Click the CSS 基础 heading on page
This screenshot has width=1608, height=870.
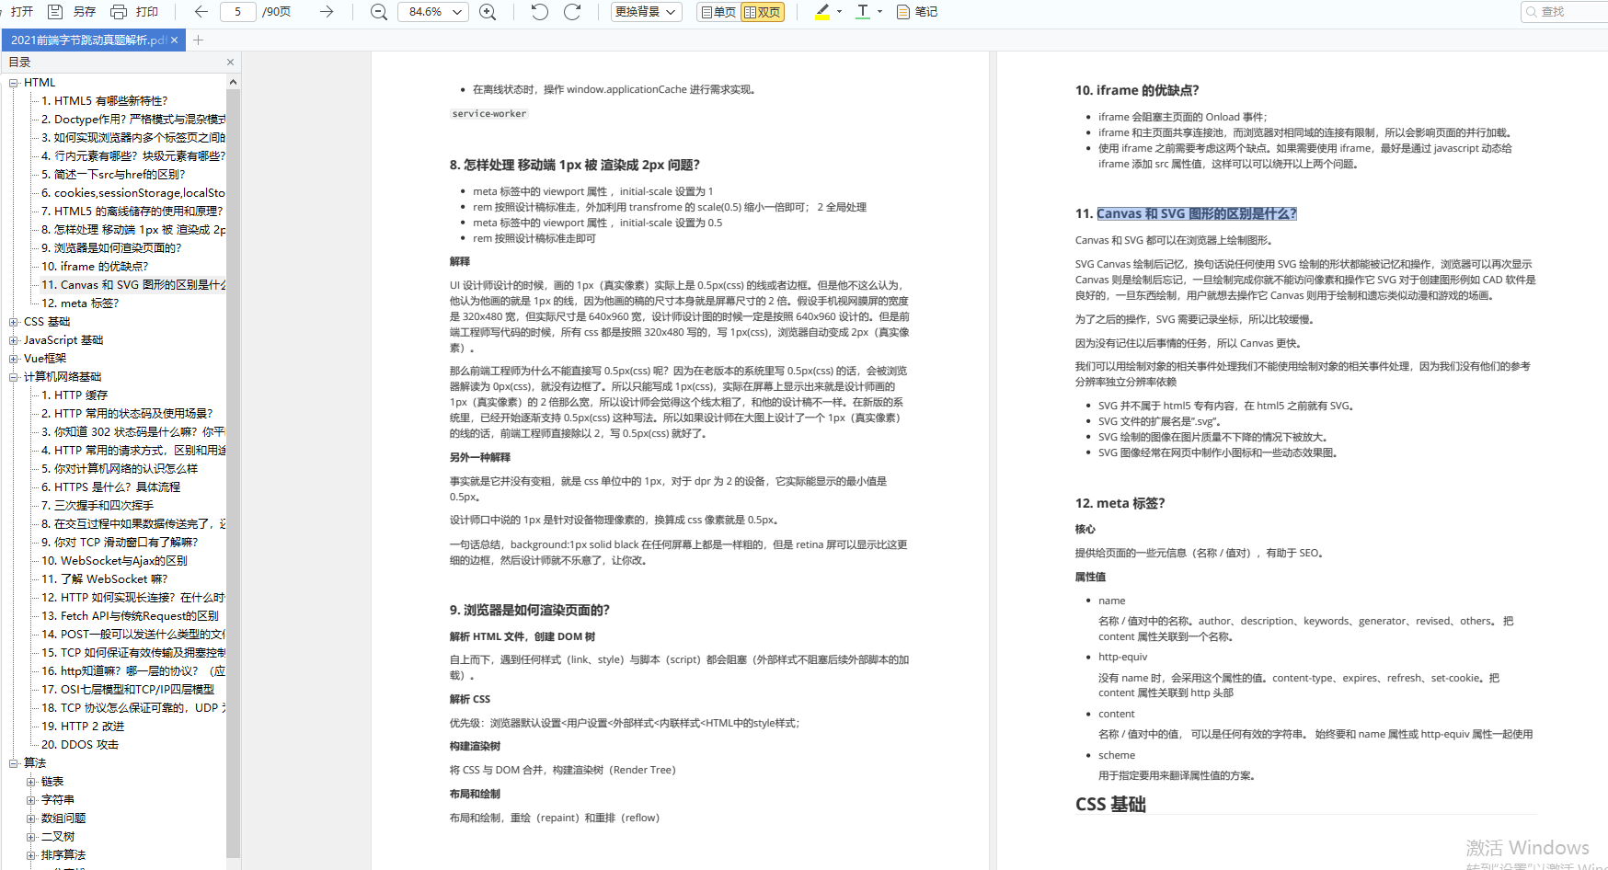1110,804
